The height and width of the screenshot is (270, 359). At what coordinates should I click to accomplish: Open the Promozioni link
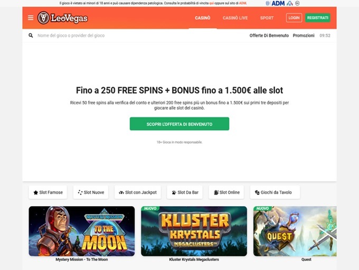304,35
